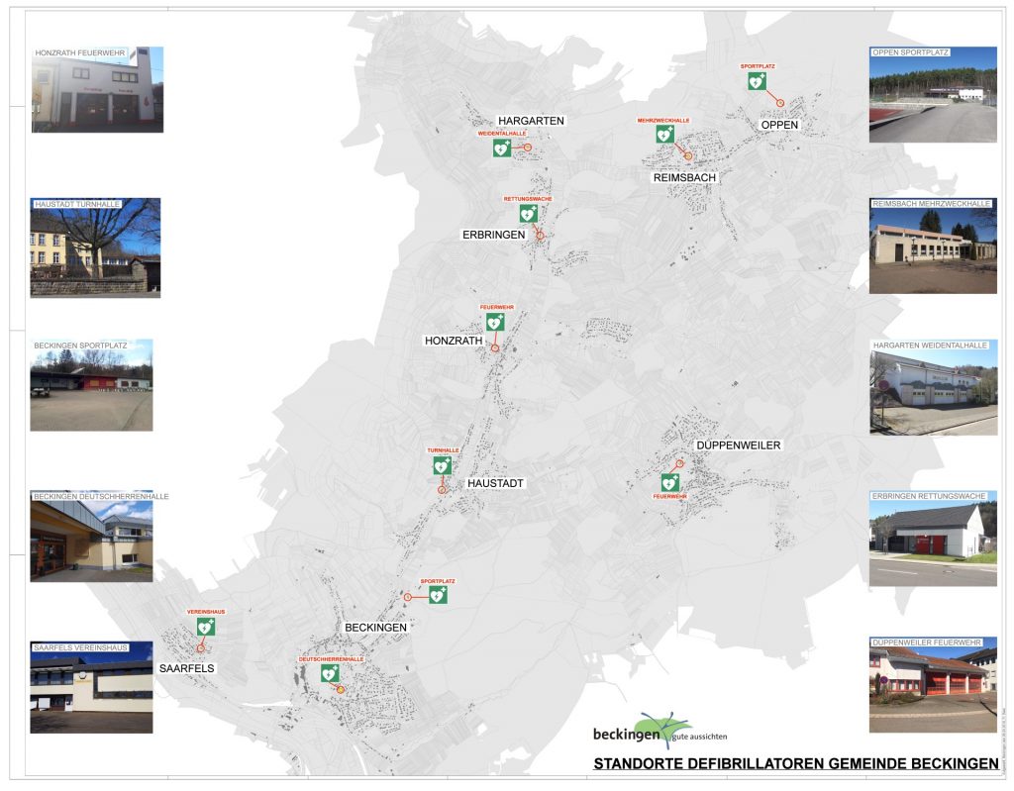Click the red location circle above OPPEN label
Image resolution: width=1014 pixels, height=791 pixels.
click(x=780, y=103)
